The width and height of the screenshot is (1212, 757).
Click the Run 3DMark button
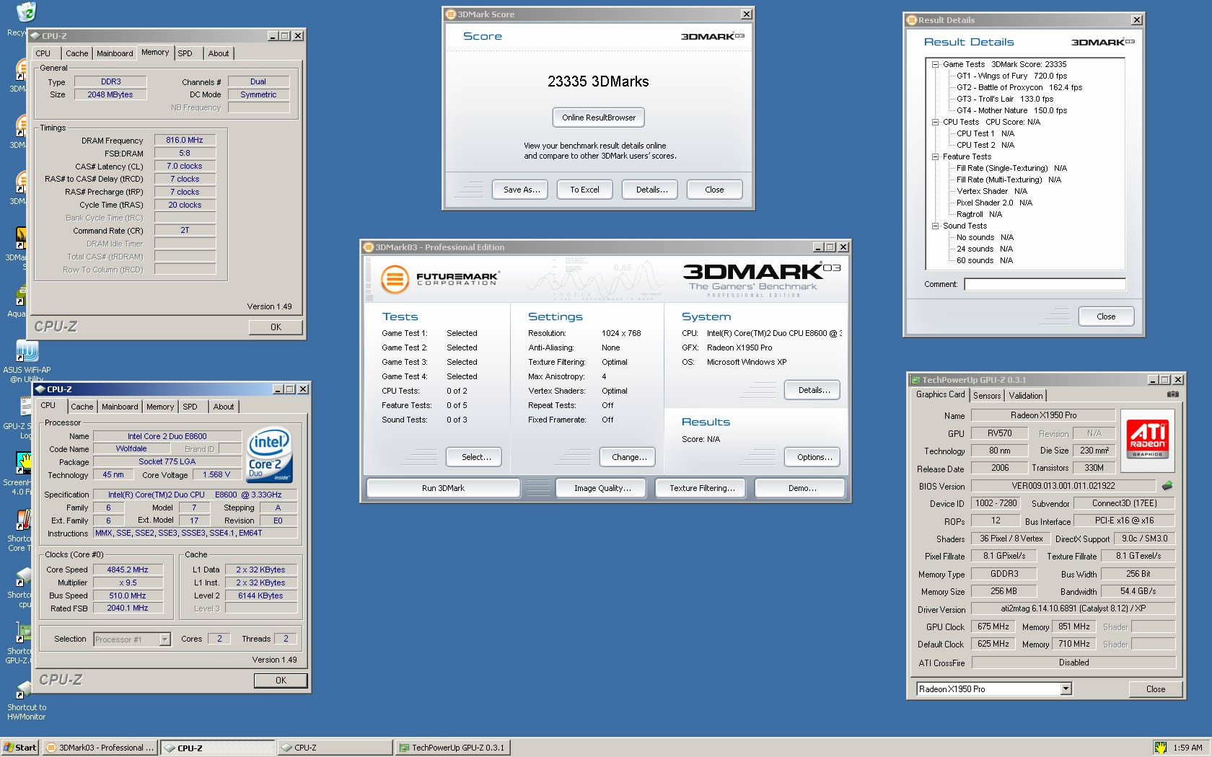[x=443, y=488]
